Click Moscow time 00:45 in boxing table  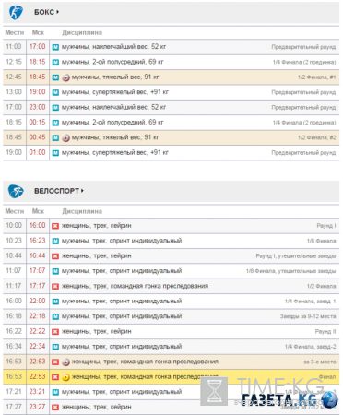pyautogui.click(x=37, y=137)
